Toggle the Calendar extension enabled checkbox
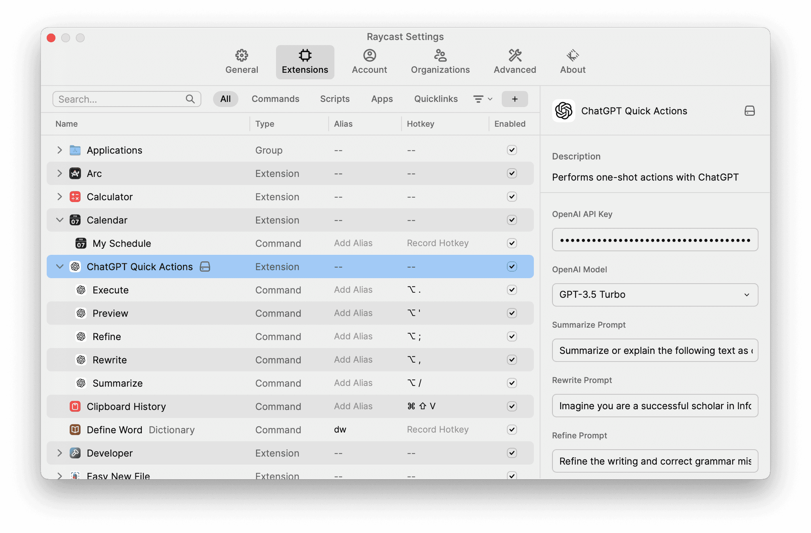Image resolution: width=811 pixels, height=533 pixels. (x=511, y=219)
